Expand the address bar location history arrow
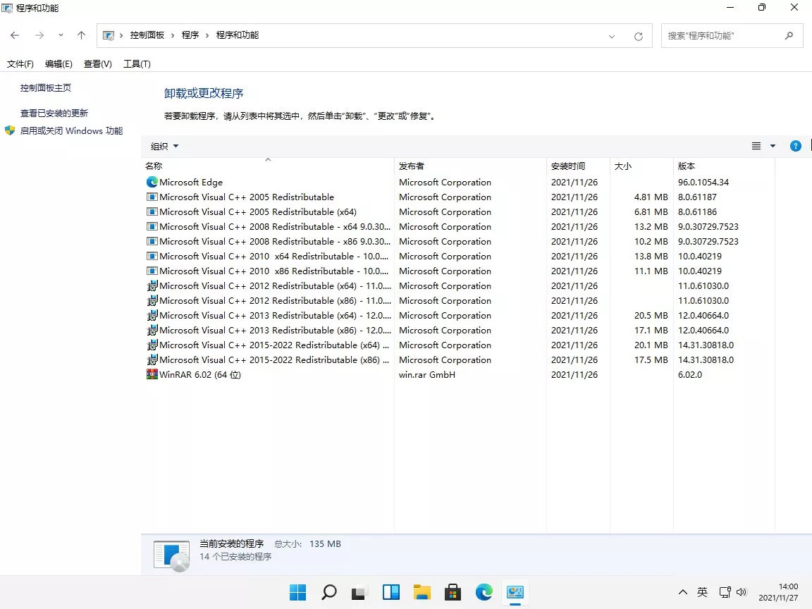The height and width of the screenshot is (609, 812). coord(610,35)
